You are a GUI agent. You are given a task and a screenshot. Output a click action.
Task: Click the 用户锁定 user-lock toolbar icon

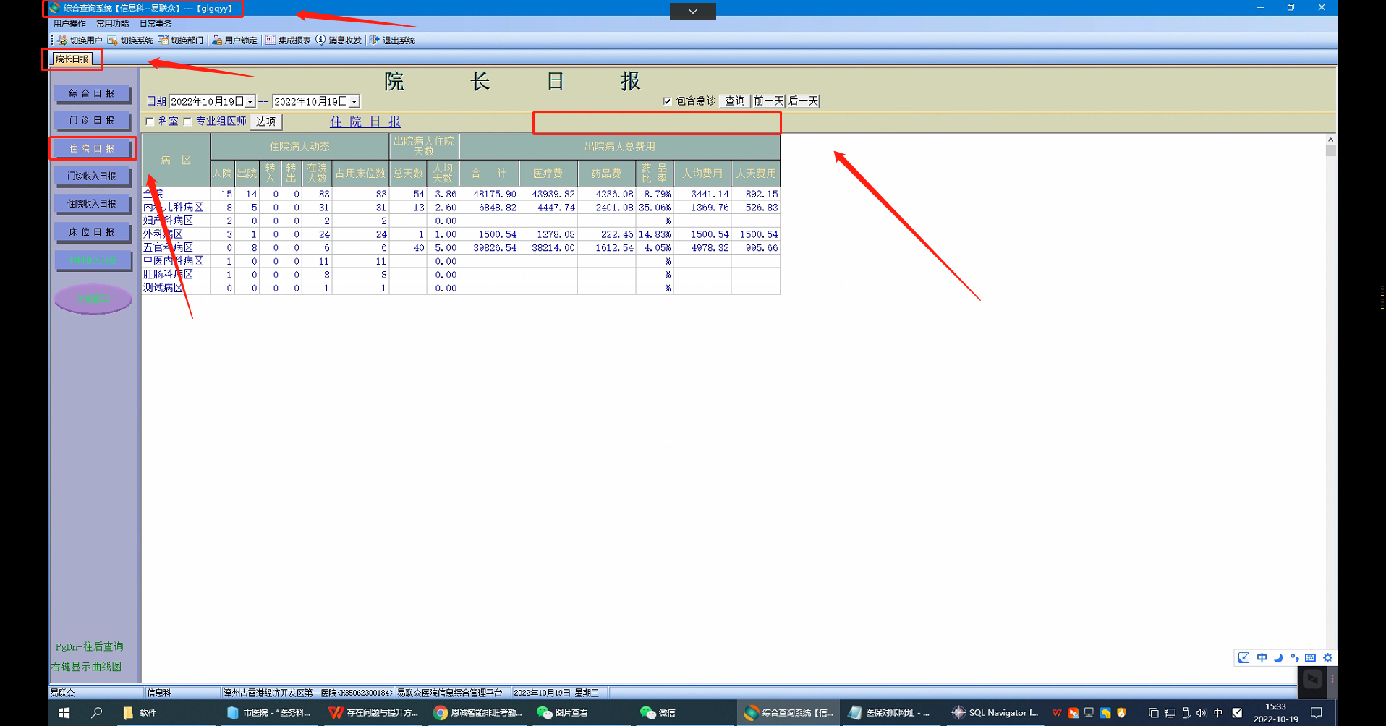pos(217,40)
